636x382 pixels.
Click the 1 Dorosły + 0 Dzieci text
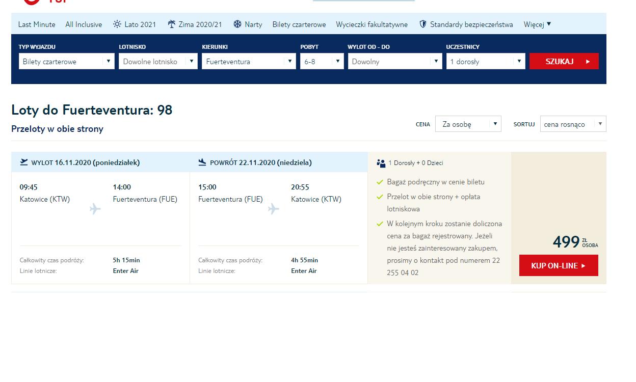tap(416, 163)
